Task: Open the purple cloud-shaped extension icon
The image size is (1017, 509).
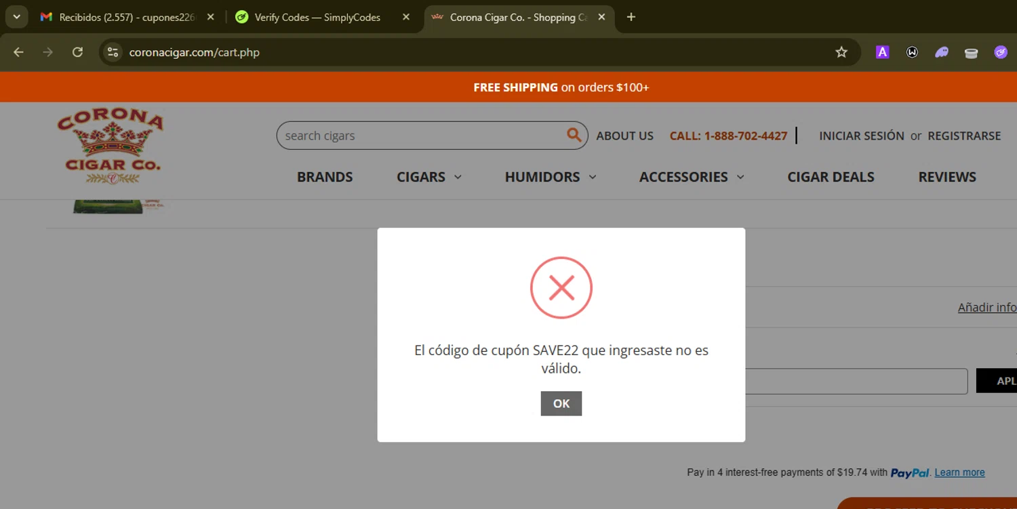Action: (942, 52)
